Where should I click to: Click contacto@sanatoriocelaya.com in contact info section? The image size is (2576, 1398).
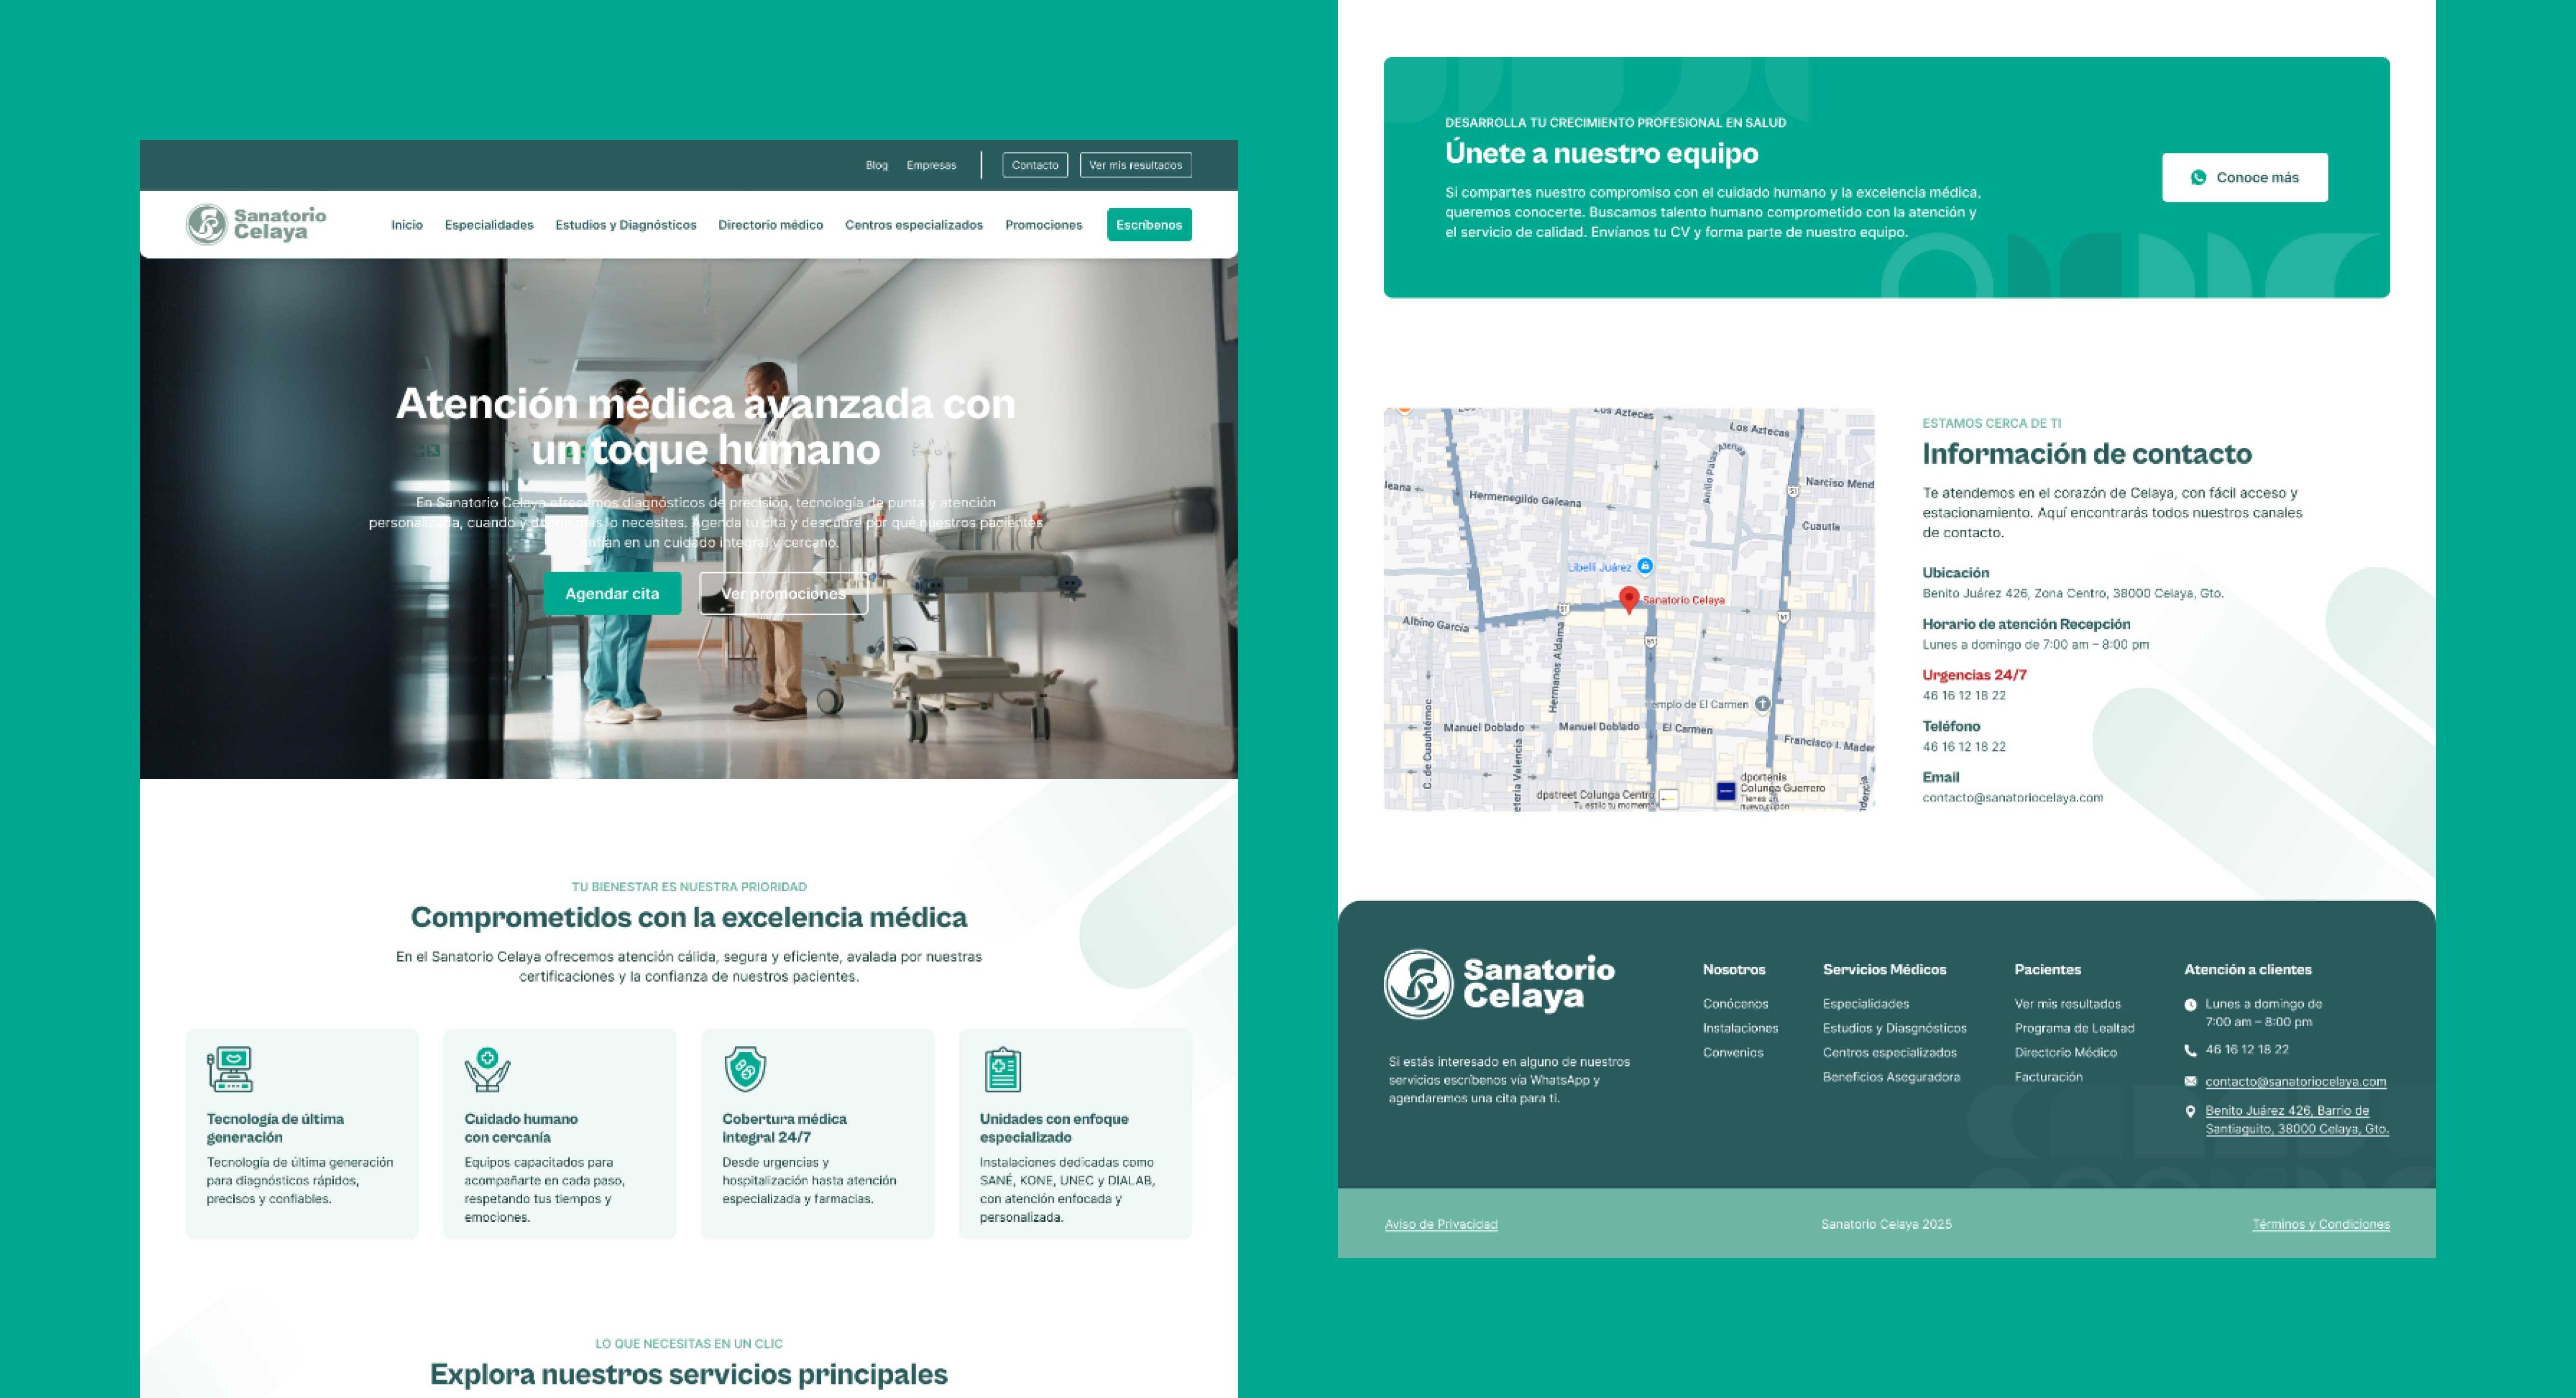click(x=2012, y=798)
